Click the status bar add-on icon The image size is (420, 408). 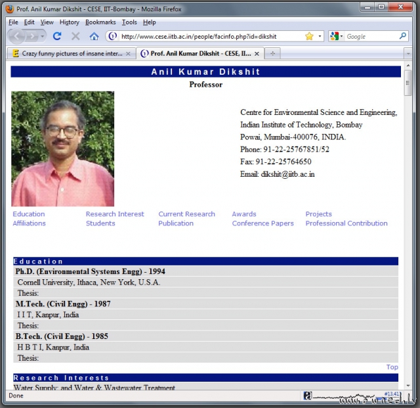[x=307, y=396]
